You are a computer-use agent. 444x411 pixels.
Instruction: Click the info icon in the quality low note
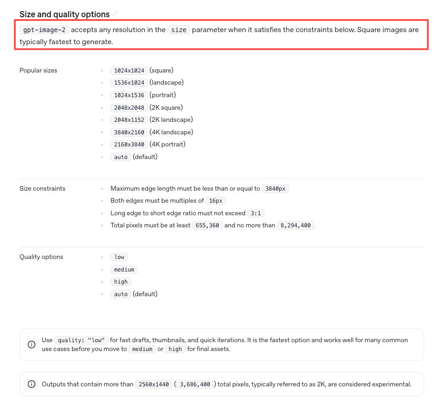pos(32,345)
